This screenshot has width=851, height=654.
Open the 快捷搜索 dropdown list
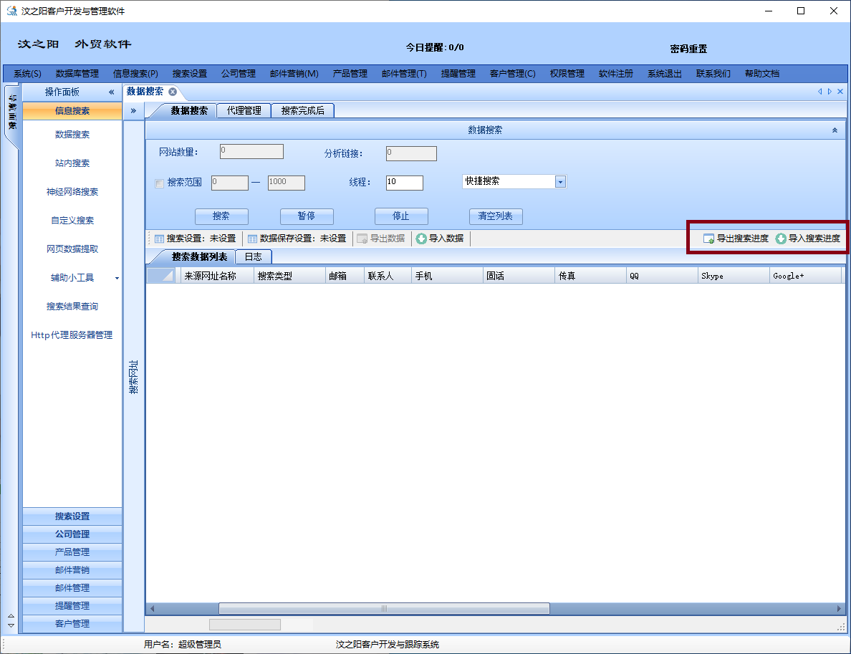[x=560, y=182]
